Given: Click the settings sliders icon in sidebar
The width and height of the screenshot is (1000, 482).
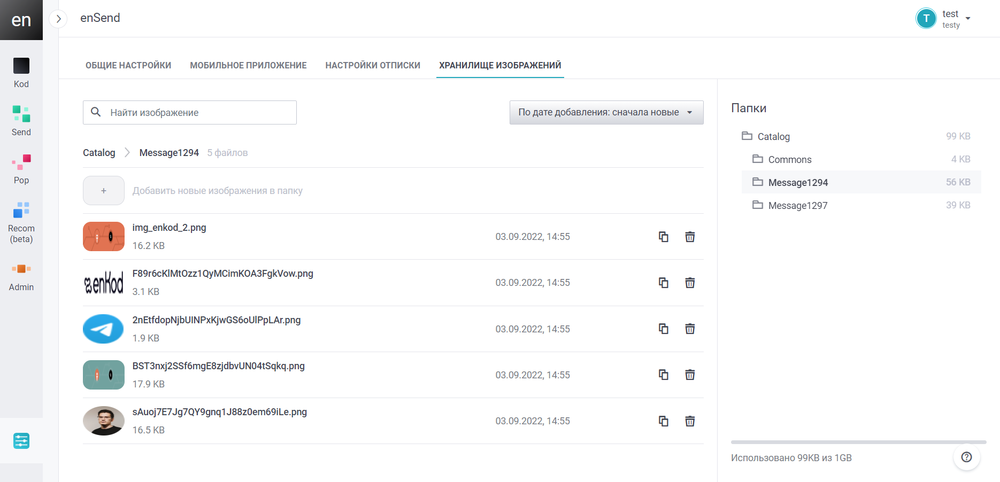Looking at the screenshot, I should 21,441.
